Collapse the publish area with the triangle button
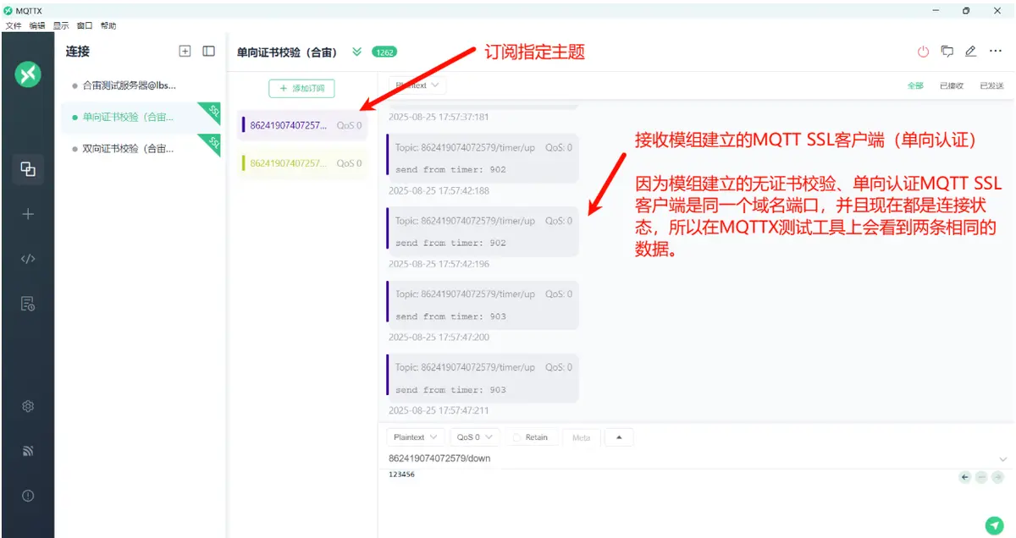 pyautogui.click(x=619, y=437)
